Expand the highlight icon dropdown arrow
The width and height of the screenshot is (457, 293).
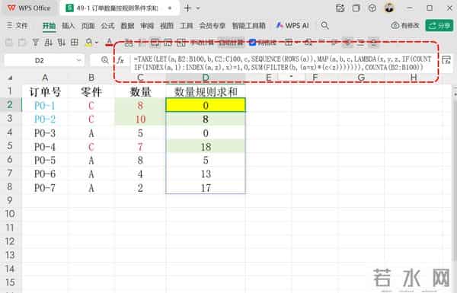click(97, 43)
